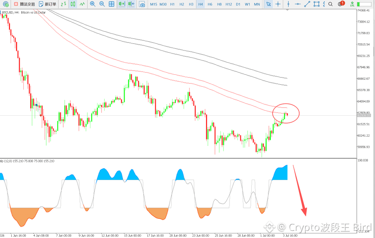This screenshot has height=238, width=375.
Task: Click the current price marker on scale
Action: (x=364, y=116)
